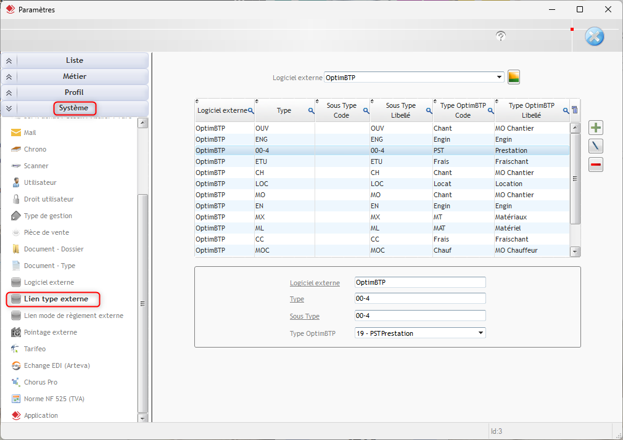Image resolution: width=623 pixels, height=440 pixels.
Task: Collapse the Système section header
Action: tap(75, 108)
